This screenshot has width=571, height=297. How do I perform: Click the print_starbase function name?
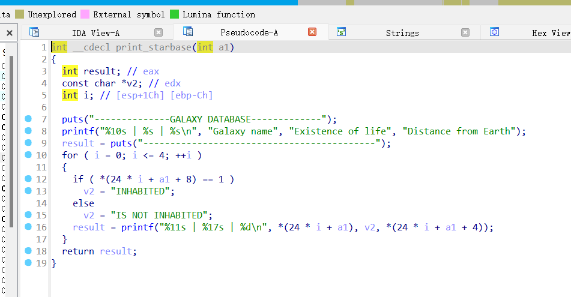pos(154,47)
